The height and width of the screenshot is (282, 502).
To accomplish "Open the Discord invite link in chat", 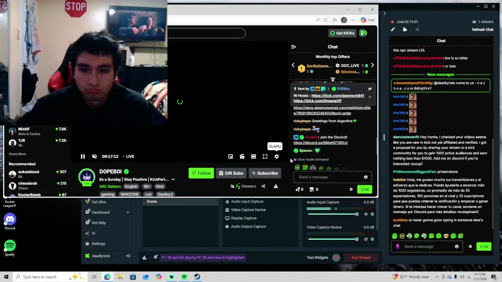I will [320, 143].
